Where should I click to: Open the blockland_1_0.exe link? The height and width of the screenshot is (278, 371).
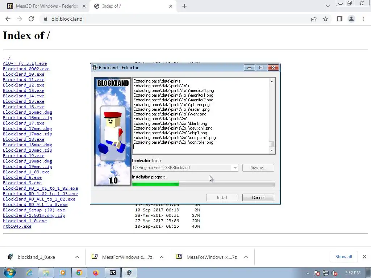[x=25, y=221]
